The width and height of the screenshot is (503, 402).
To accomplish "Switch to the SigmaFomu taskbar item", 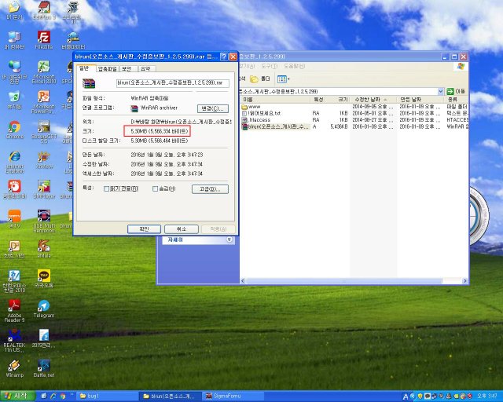I will pos(233,397).
